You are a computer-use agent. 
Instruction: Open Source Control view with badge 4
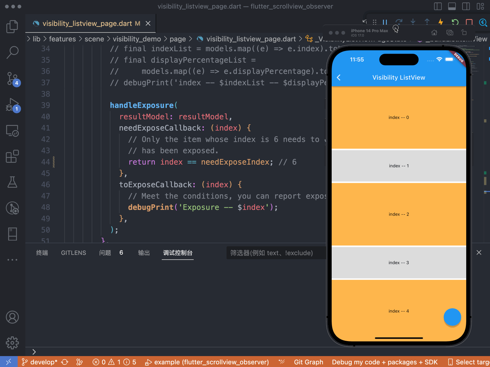click(x=13, y=79)
